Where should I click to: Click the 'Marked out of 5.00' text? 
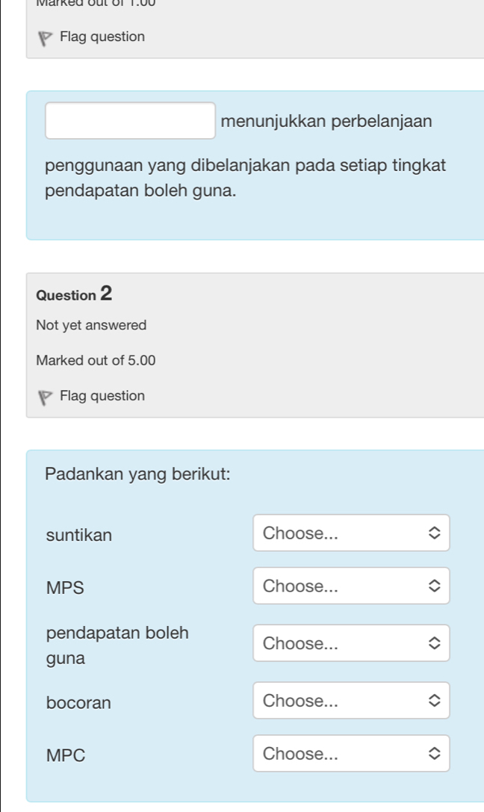click(96, 361)
